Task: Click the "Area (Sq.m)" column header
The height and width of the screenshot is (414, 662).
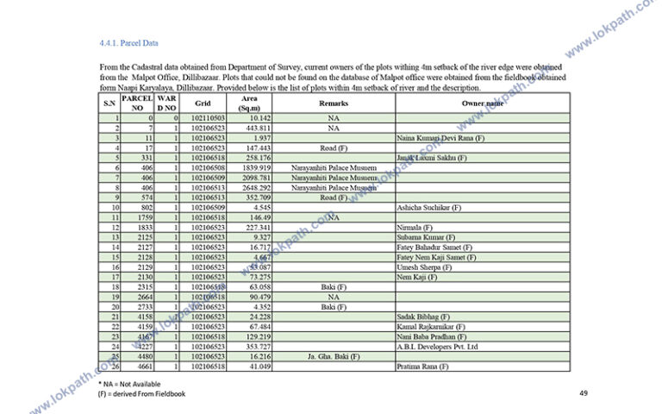Action: (250, 103)
